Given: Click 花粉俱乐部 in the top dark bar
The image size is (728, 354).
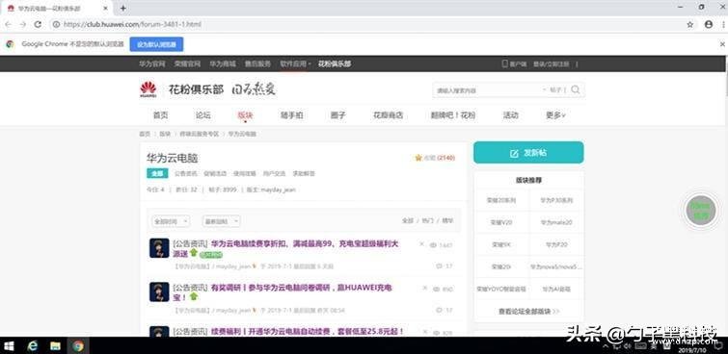Looking at the screenshot, I should coord(335,63).
